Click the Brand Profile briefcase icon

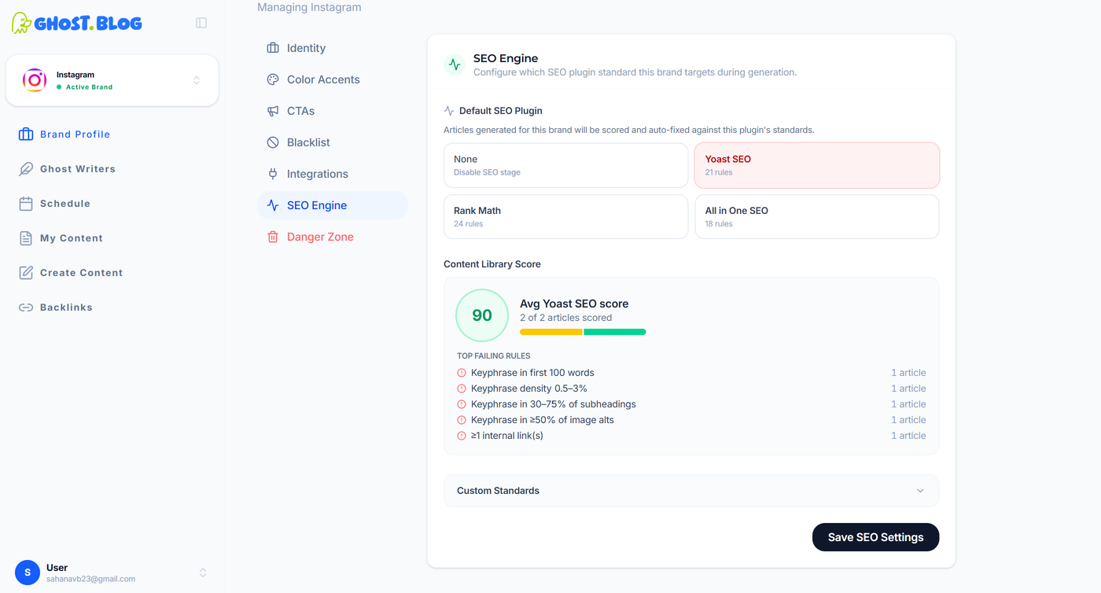coord(26,134)
